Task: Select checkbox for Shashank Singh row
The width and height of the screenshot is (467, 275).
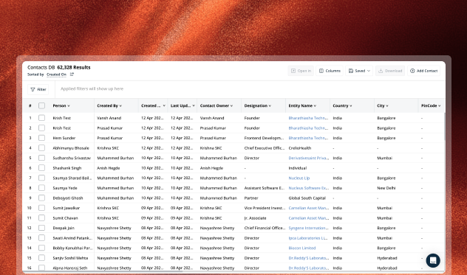Action: [x=41, y=168]
